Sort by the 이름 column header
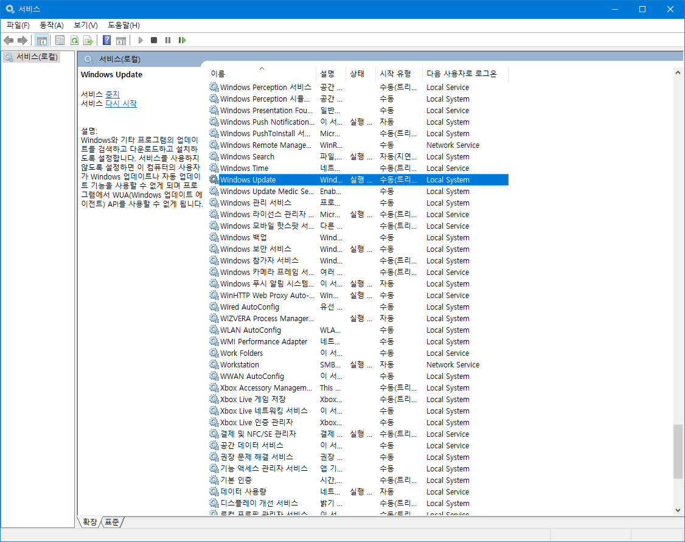The image size is (685, 542). 262,74
